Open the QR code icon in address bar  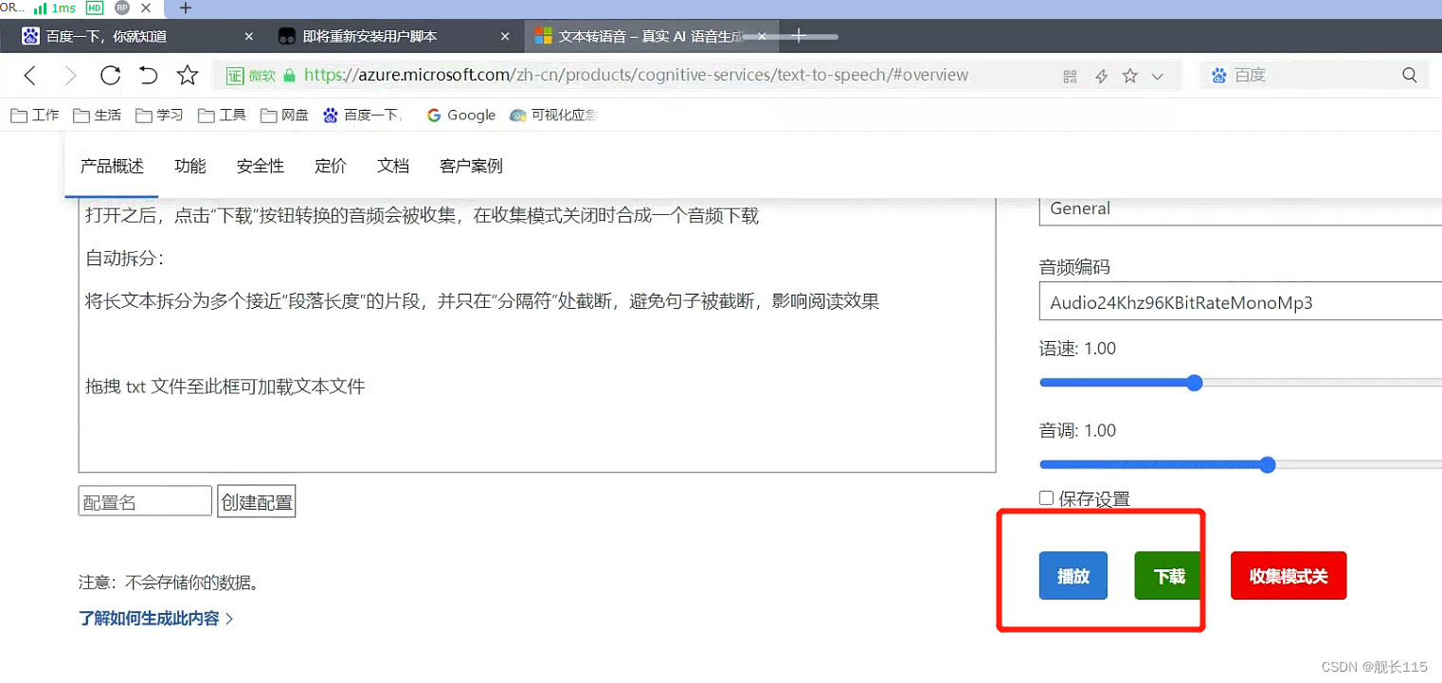[x=1071, y=76]
